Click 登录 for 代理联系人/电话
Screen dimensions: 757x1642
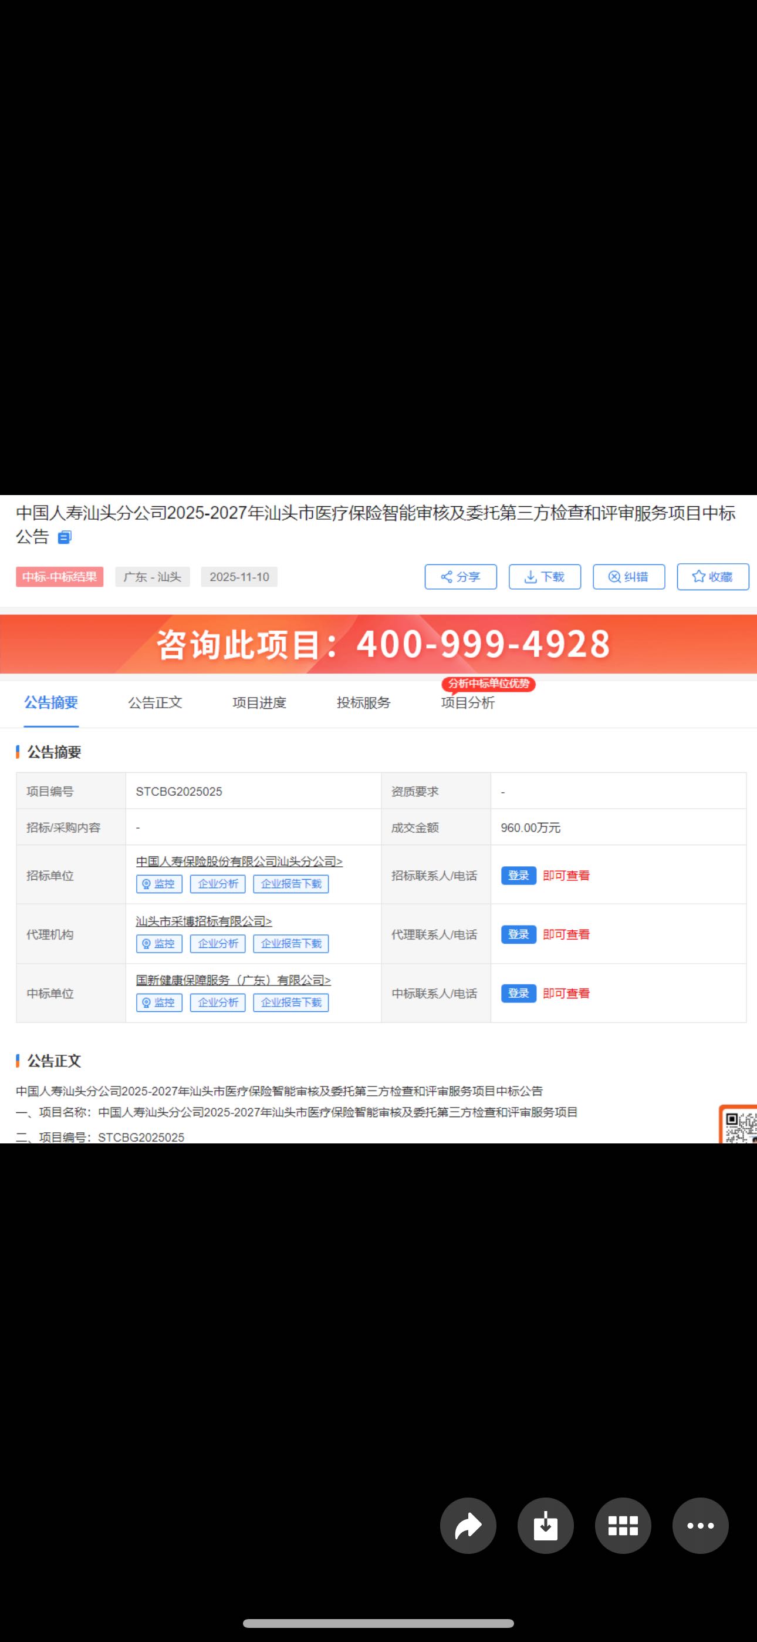519,934
